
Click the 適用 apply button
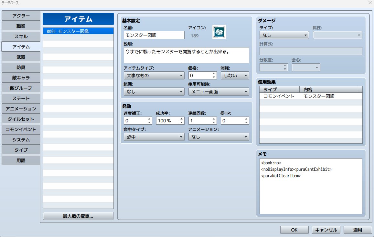358,230
